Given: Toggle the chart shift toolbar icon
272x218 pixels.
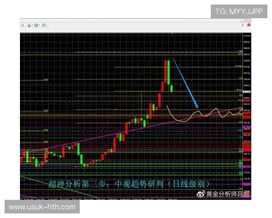Looking at the screenshot, I should click(23, 25).
